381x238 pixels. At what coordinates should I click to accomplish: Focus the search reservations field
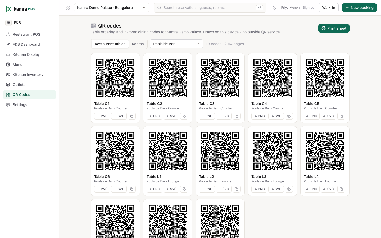click(210, 8)
